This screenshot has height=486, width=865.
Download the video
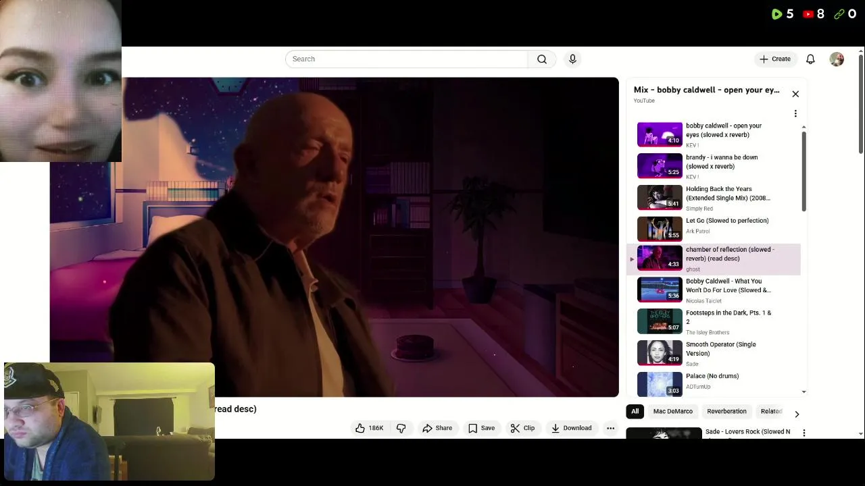click(571, 428)
